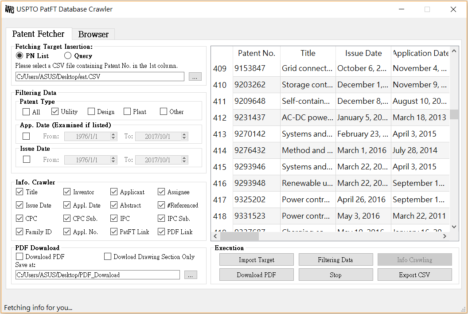Select the 'Renewable u...' title cell
The width and height of the screenshot is (468, 314).
[308, 183]
